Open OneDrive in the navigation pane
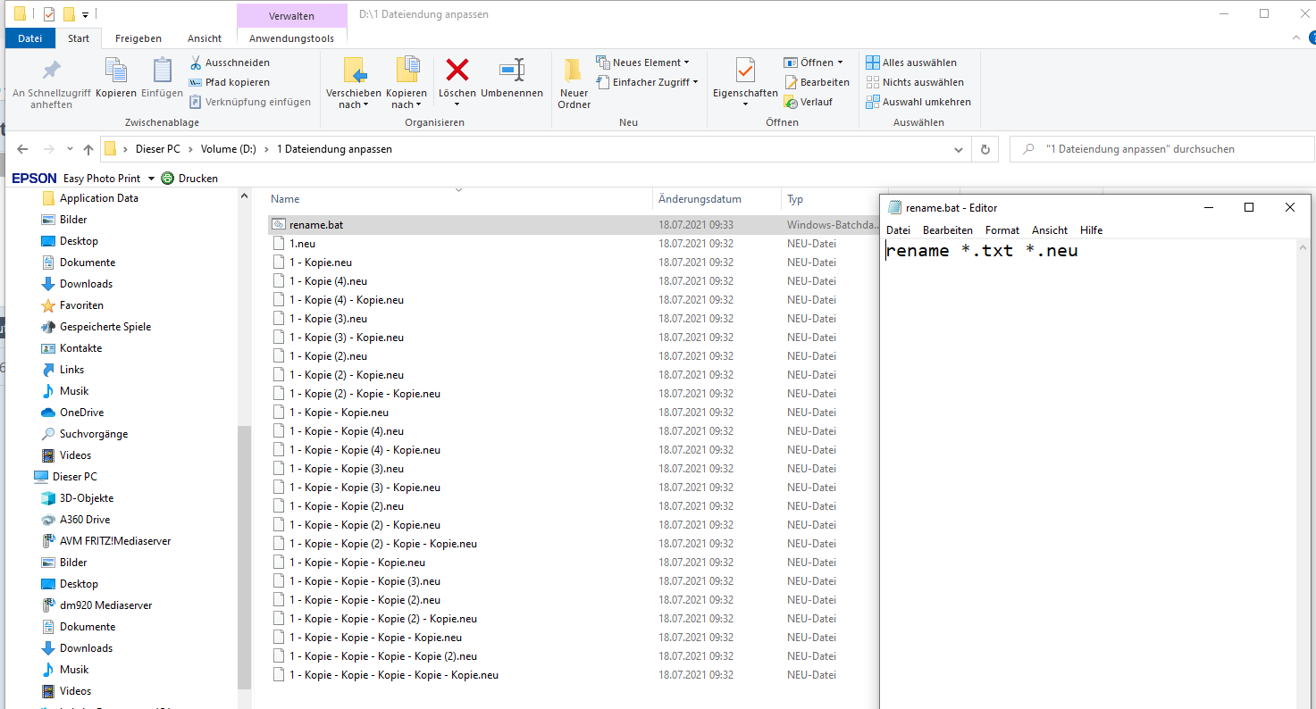Viewport: 1316px width, 709px height. (x=81, y=413)
